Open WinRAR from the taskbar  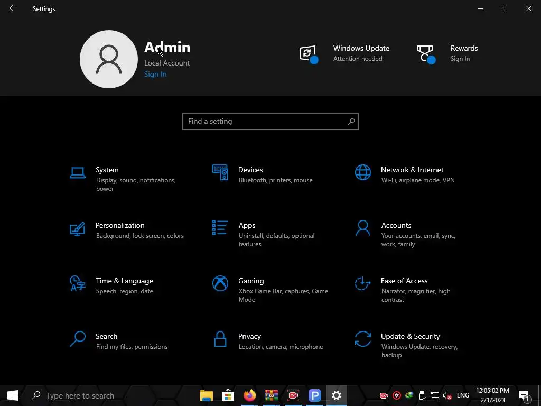tap(271, 395)
